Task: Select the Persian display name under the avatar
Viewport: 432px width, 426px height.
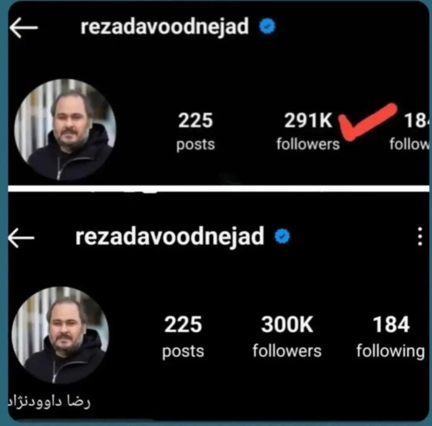Action: click(x=49, y=402)
